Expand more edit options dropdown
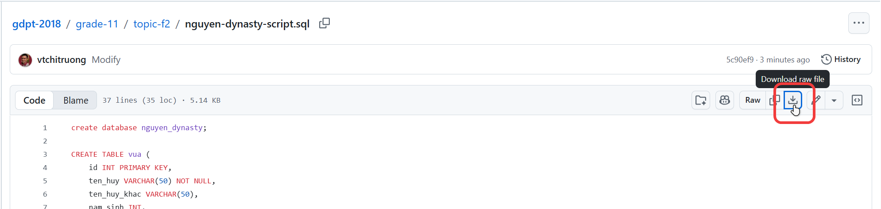Image resolution: width=881 pixels, height=209 pixels. pos(834,101)
